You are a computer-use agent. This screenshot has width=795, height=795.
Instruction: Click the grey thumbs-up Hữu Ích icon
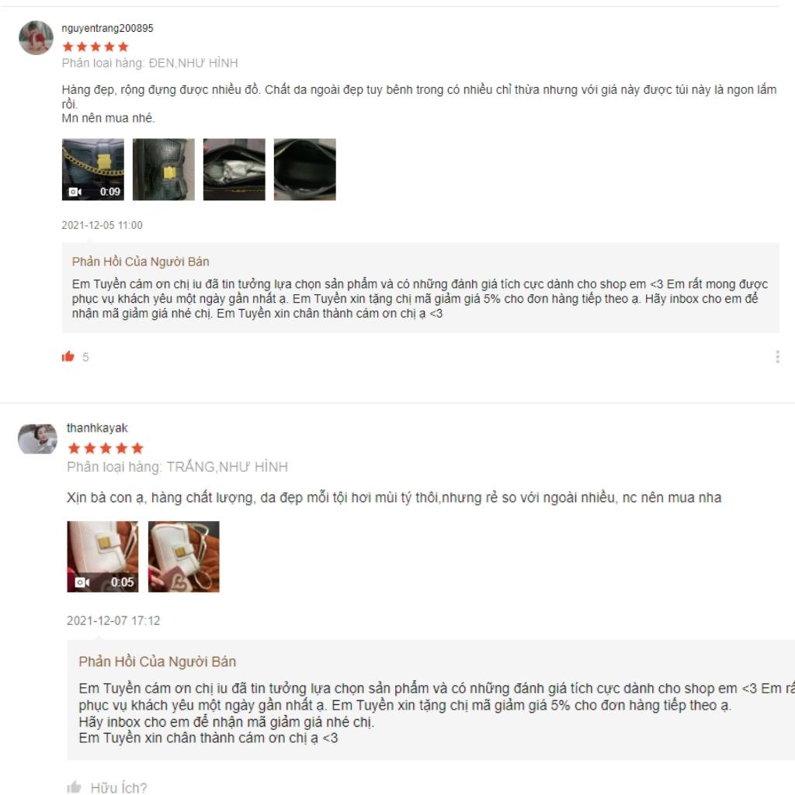coord(74,787)
